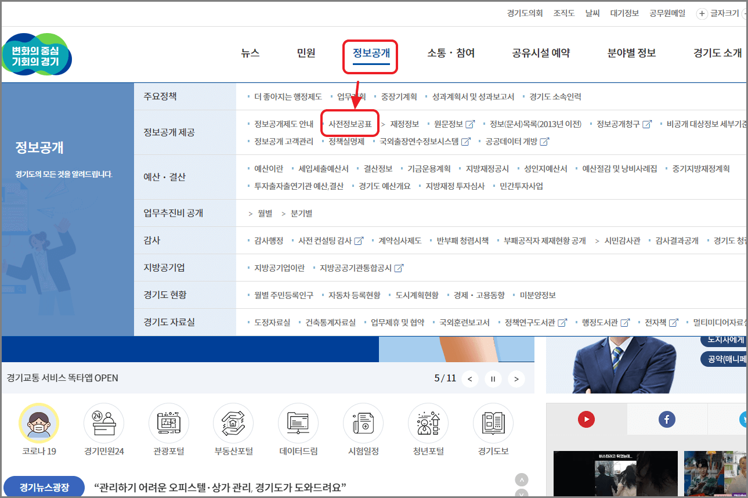This screenshot has height=498, width=748.
Task: Advance the banner carousel with the next arrow
Action: (516, 378)
